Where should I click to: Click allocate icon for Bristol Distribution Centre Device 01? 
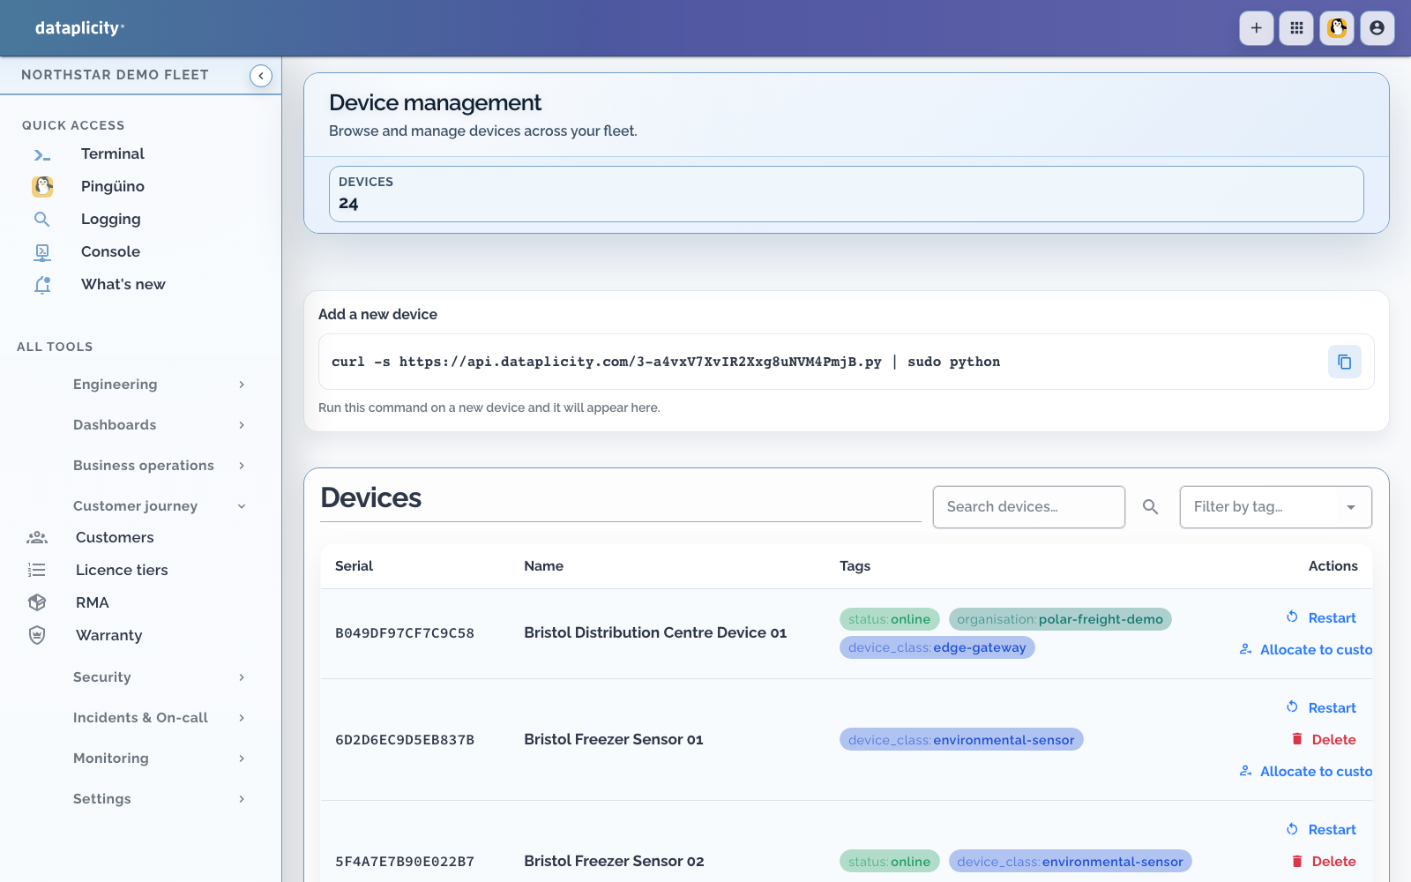tap(1246, 649)
